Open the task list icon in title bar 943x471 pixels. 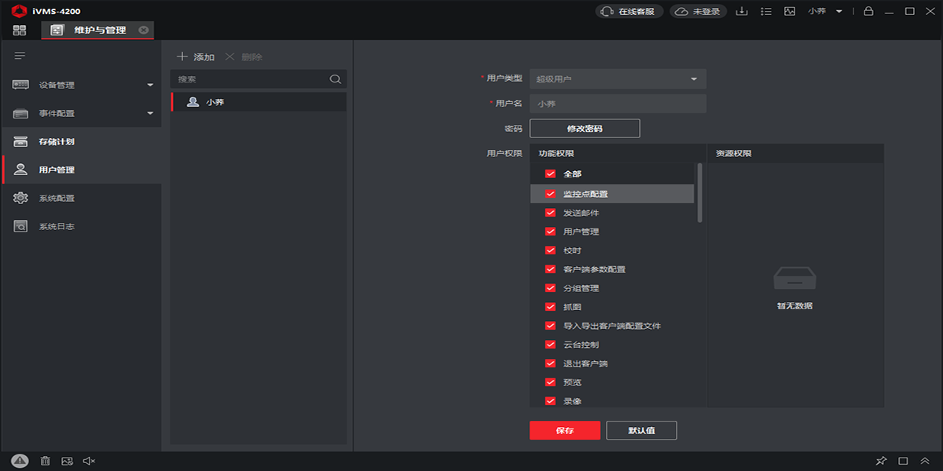tap(766, 11)
